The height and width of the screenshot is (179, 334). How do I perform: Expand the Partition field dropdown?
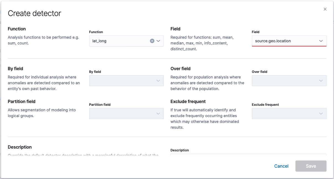[126, 114]
